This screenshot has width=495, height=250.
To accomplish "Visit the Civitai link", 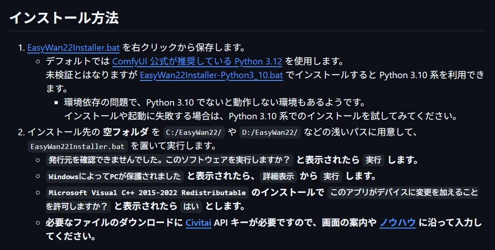I will (198, 223).
